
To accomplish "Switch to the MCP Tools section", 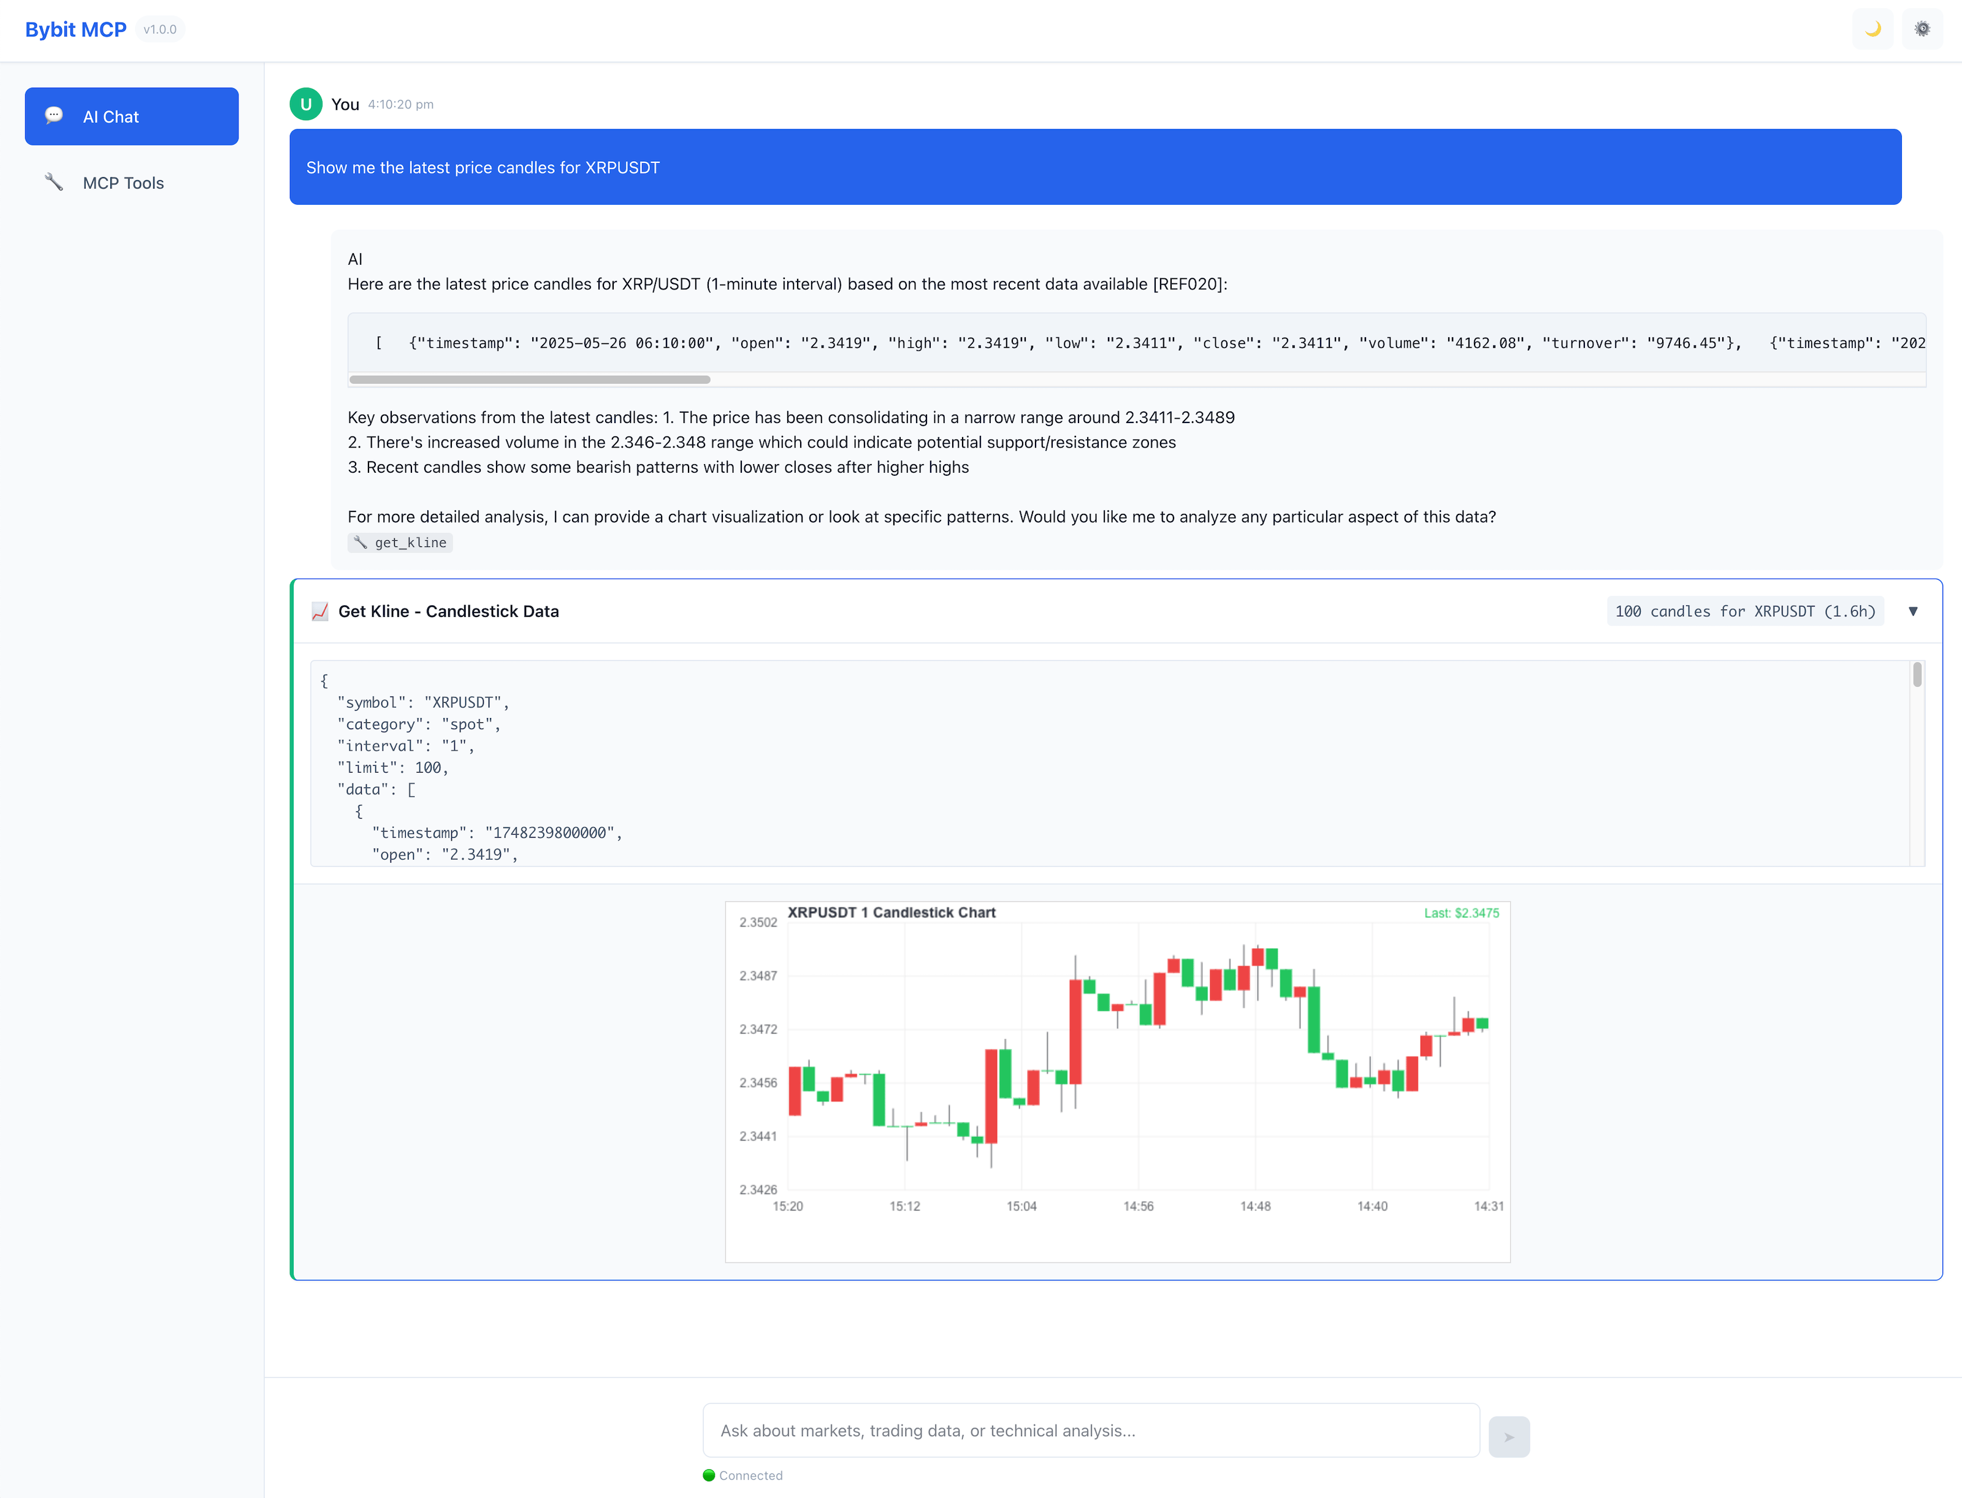I will pyautogui.click(x=123, y=182).
